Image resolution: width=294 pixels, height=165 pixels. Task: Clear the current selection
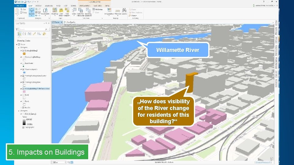click(96, 13)
